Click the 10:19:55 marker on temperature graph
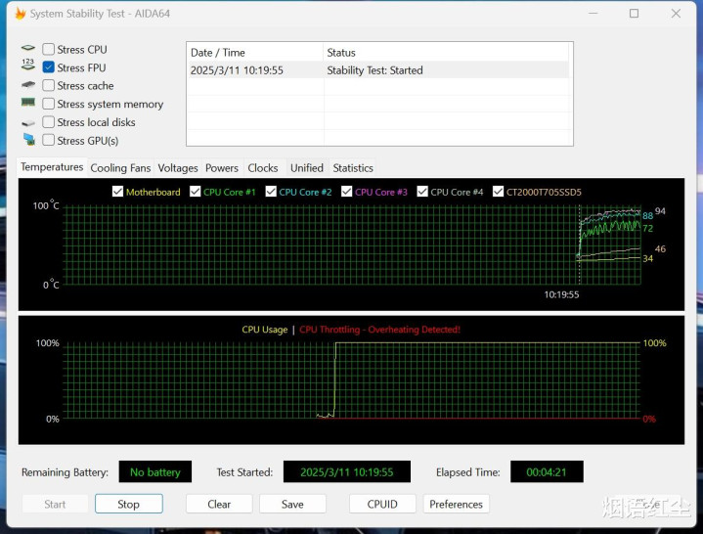The image size is (703, 534). [x=561, y=294]
